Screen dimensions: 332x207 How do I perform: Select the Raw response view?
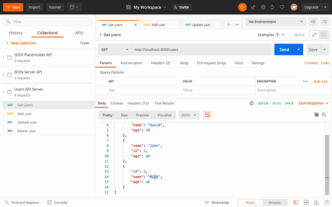[x=124, y=115]
